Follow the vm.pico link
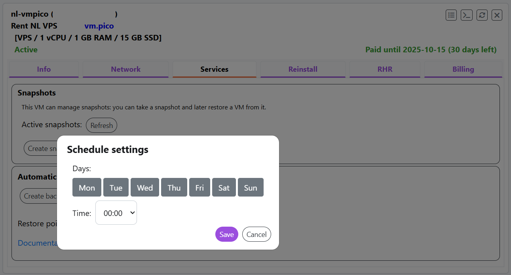The width and height of the screenshot is (511, 275). coord(99,26)
